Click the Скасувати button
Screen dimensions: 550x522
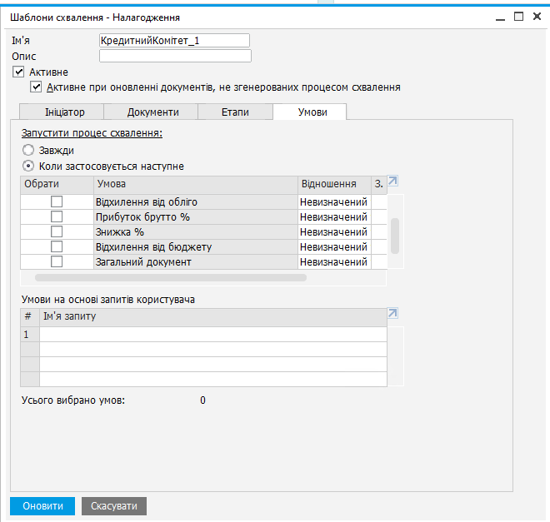coord(114,506)
